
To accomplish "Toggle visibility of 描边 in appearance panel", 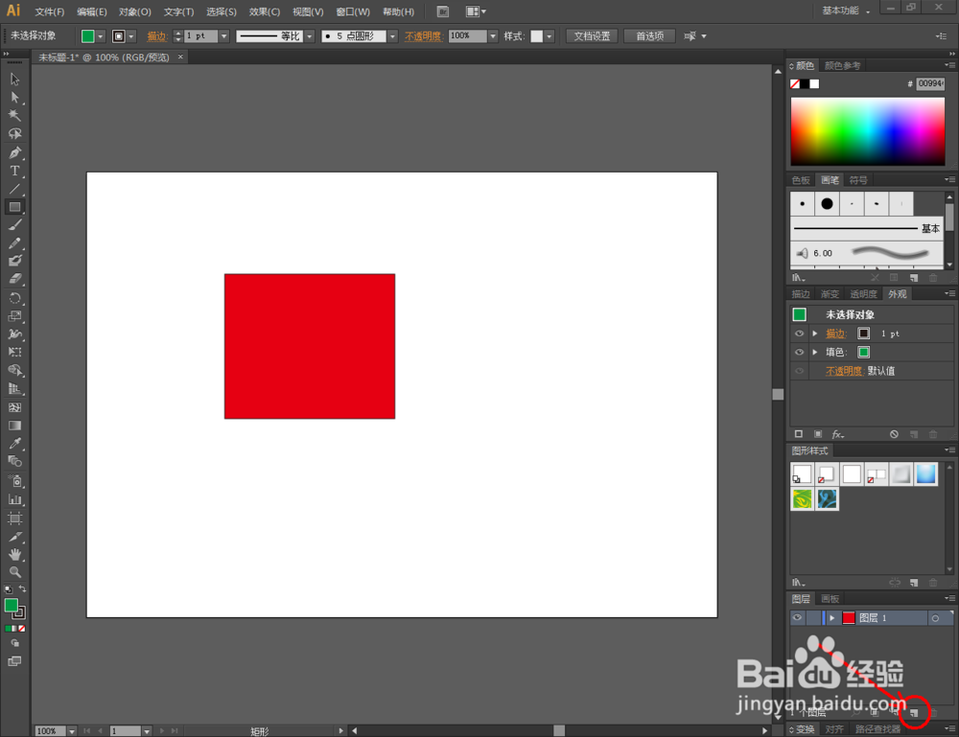I will pos(799,334).
